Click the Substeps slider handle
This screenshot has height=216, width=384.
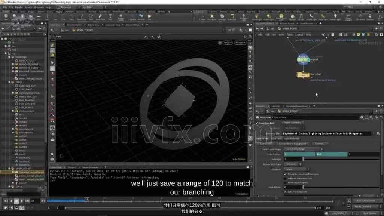[303, 159]
